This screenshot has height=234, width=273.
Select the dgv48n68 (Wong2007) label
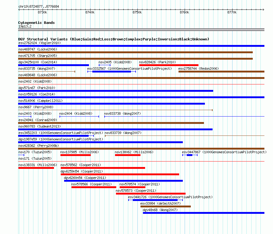pos(160,210)
